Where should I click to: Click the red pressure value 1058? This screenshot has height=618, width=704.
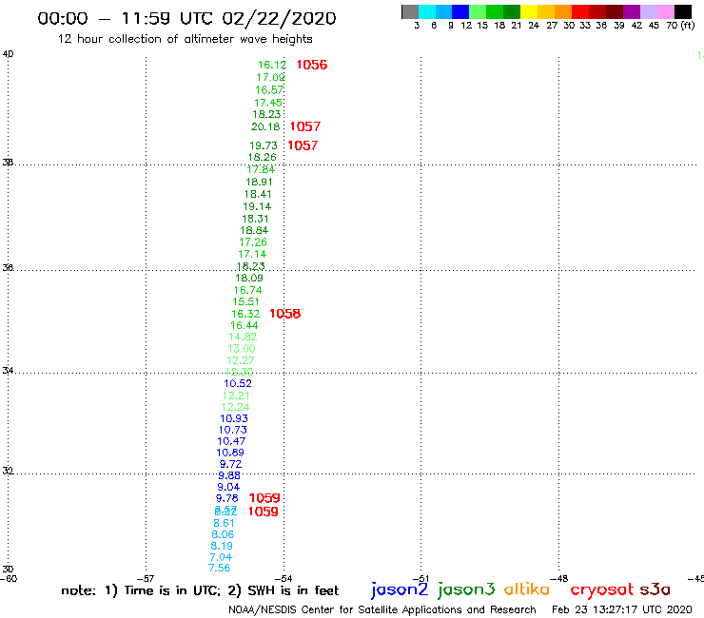click(285, 314)
